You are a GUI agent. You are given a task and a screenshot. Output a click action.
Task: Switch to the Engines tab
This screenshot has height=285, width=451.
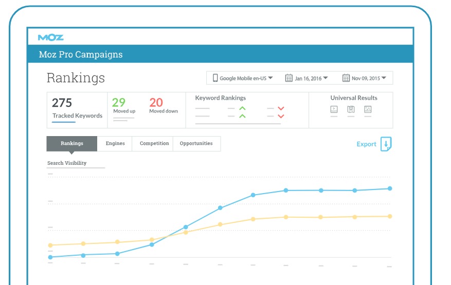click(x=115, y=144)
